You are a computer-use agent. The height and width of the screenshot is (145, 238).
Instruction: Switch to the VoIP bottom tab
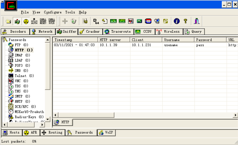click(x=106, y=132)
